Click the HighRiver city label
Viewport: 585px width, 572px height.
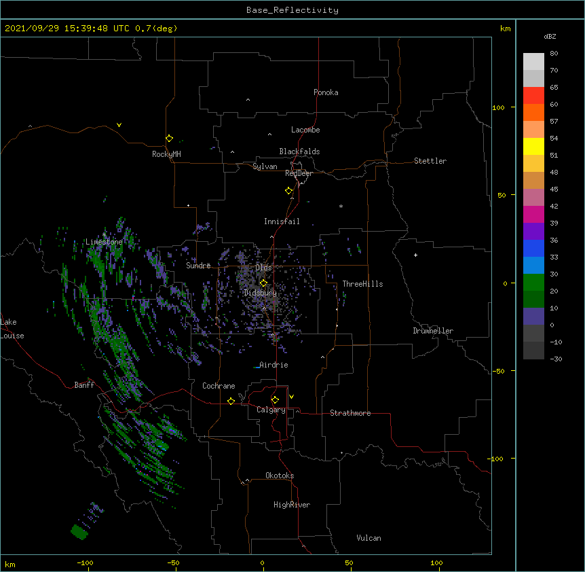pyautogui.click(x=292, y=505)
